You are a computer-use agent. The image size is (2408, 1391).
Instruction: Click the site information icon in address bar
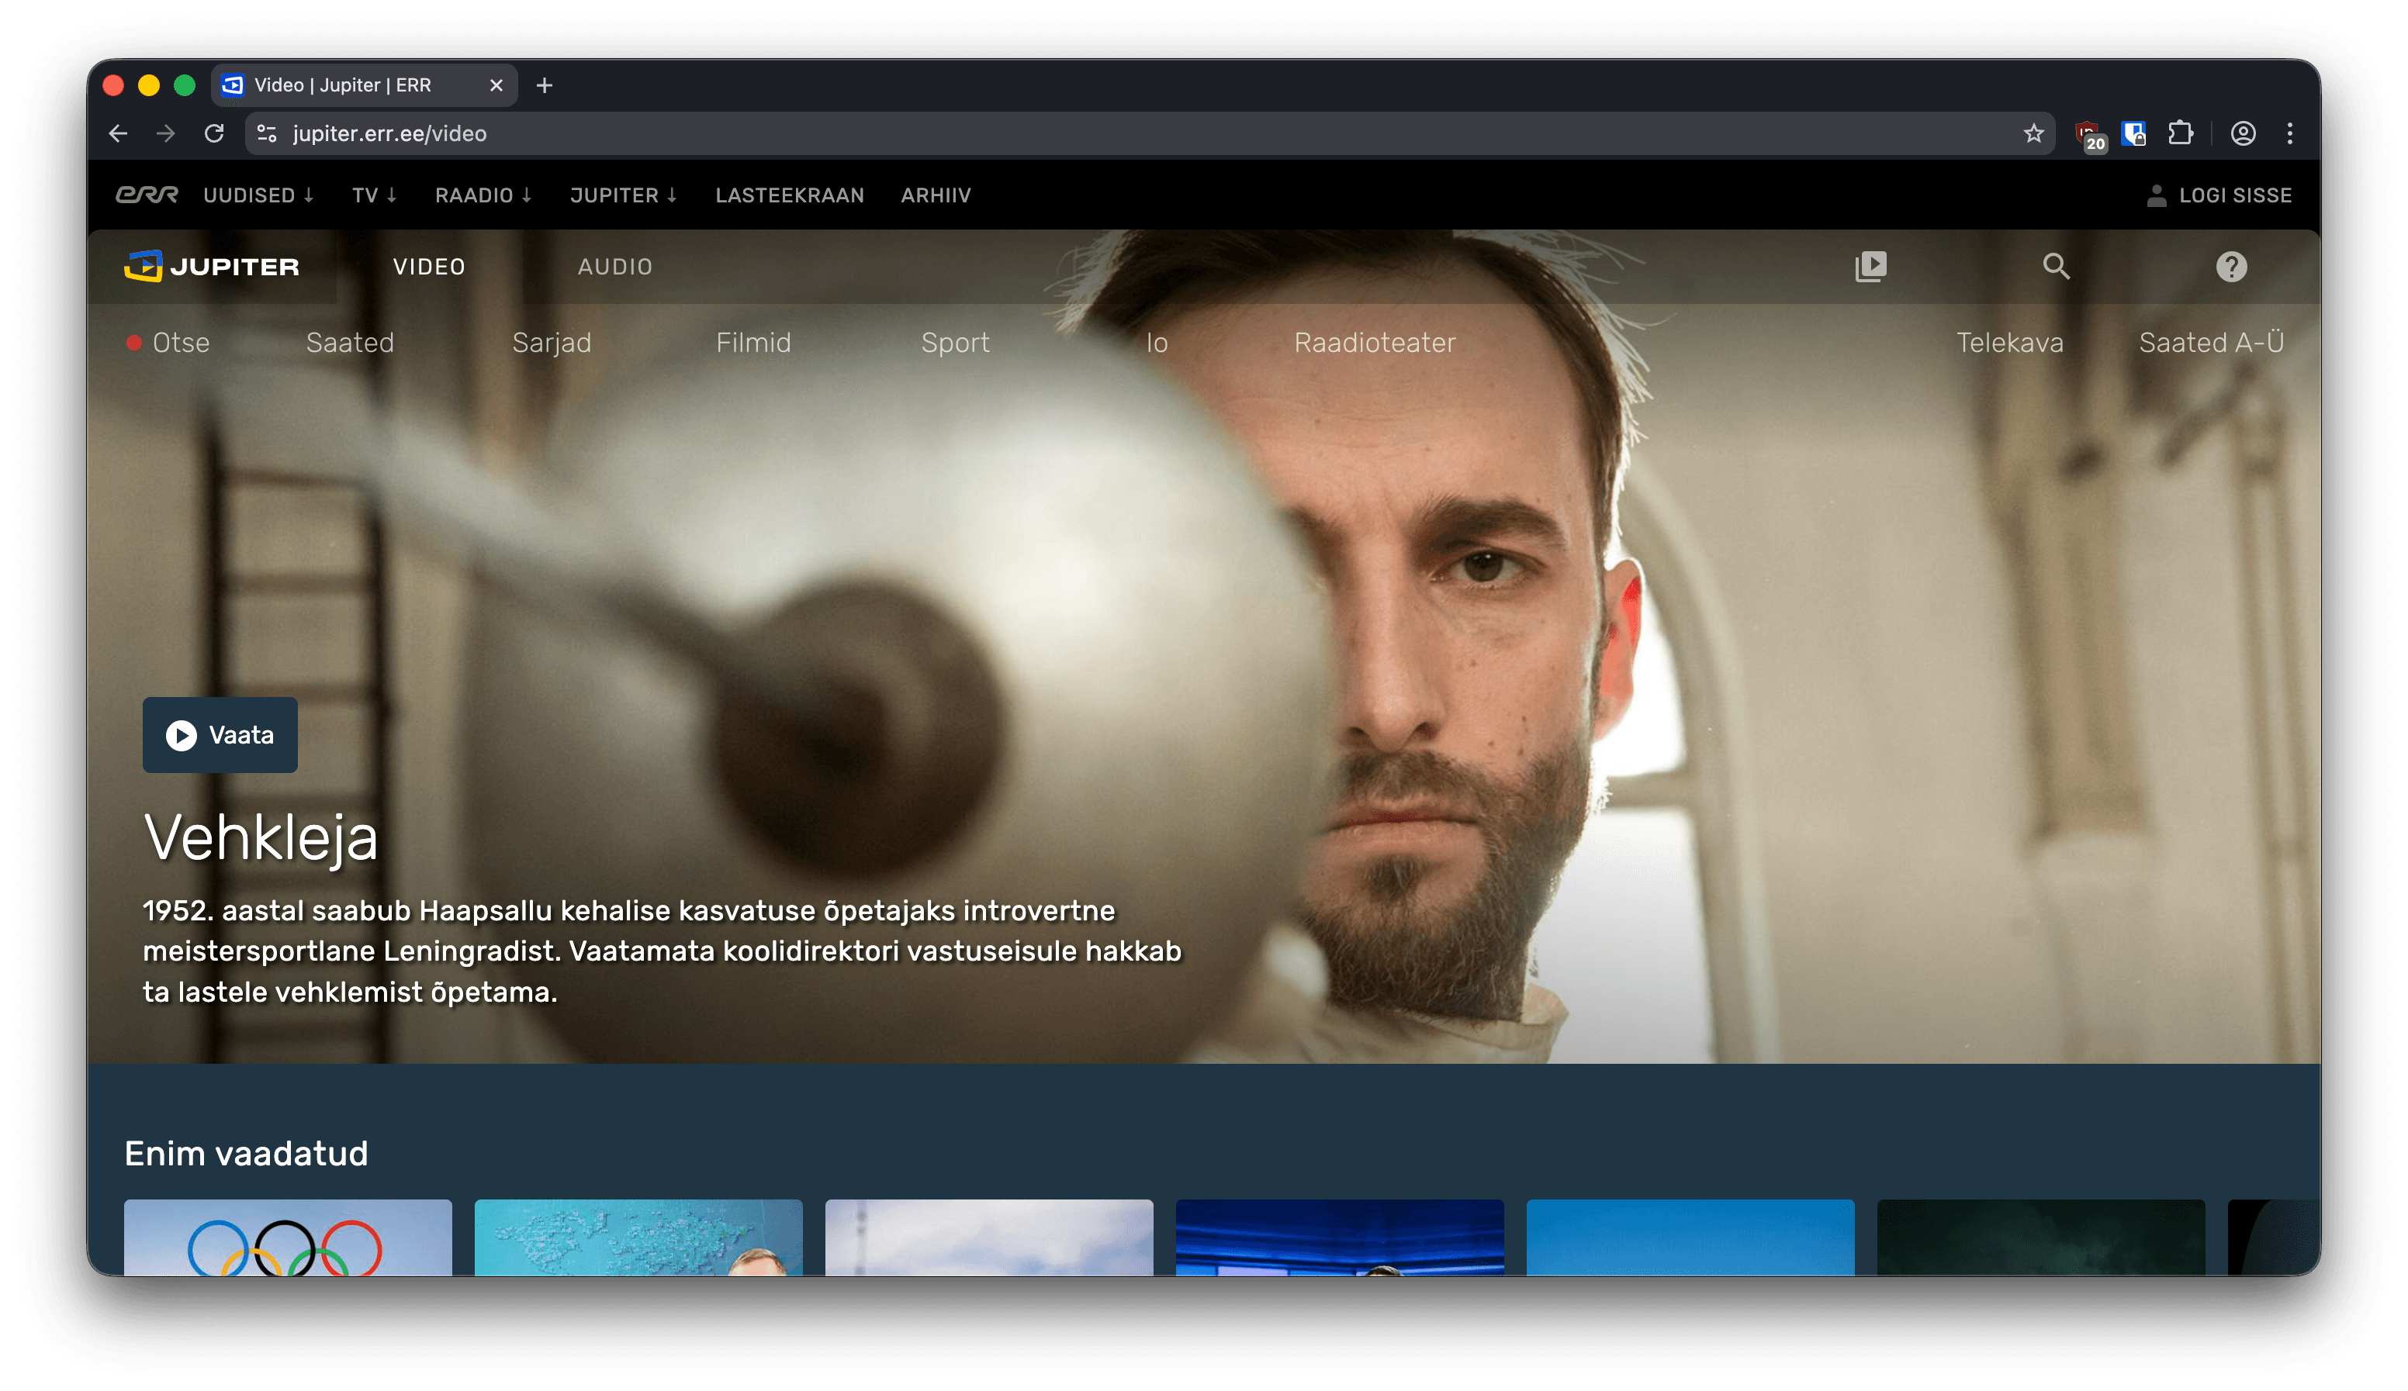(268, 133)
